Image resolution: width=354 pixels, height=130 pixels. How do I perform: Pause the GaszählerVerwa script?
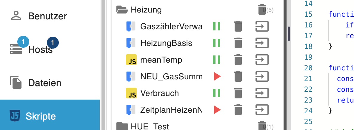click(x=217, y=27)
